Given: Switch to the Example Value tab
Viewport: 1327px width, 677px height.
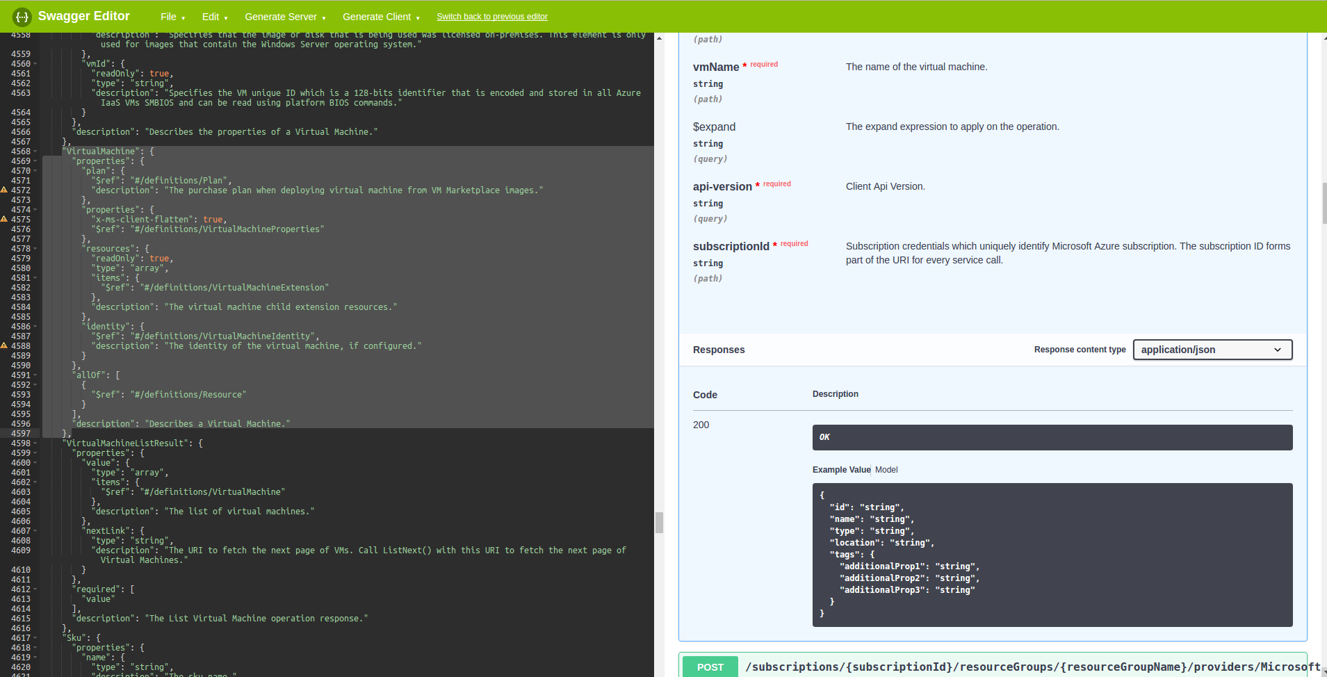Looking at the screenshot, I should (841, 469).
